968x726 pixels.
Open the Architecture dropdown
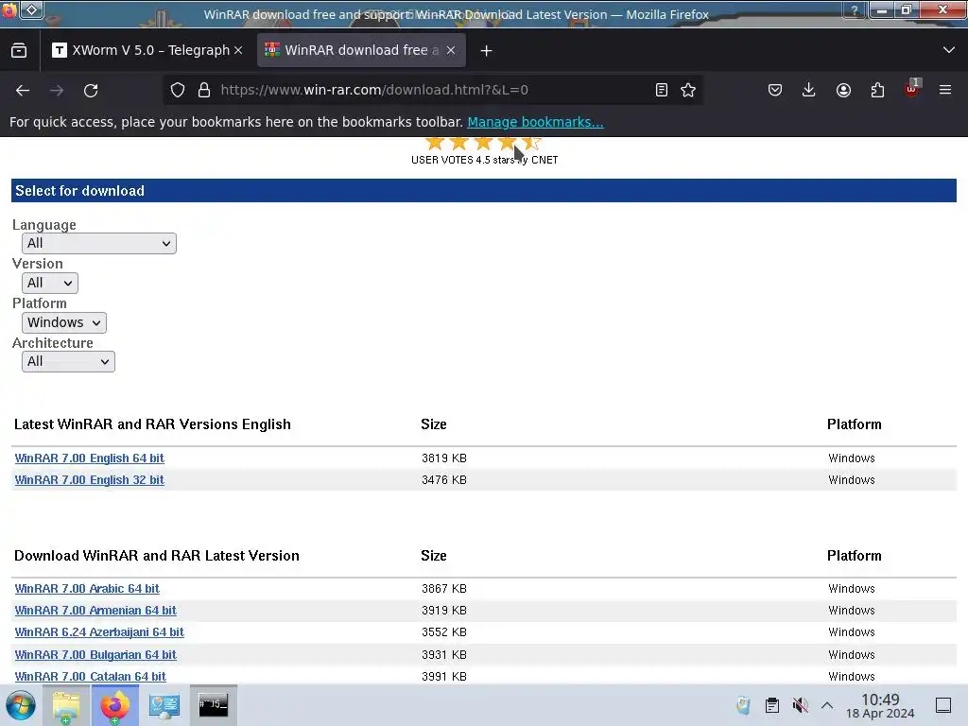[68, 361]
